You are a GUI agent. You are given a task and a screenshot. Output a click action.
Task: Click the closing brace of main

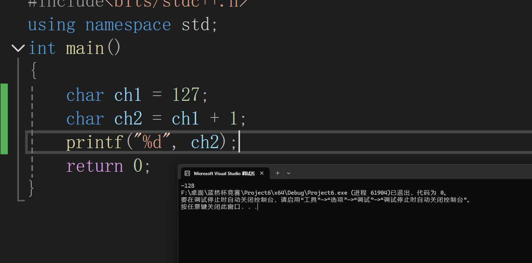click(x=32, y=188)
